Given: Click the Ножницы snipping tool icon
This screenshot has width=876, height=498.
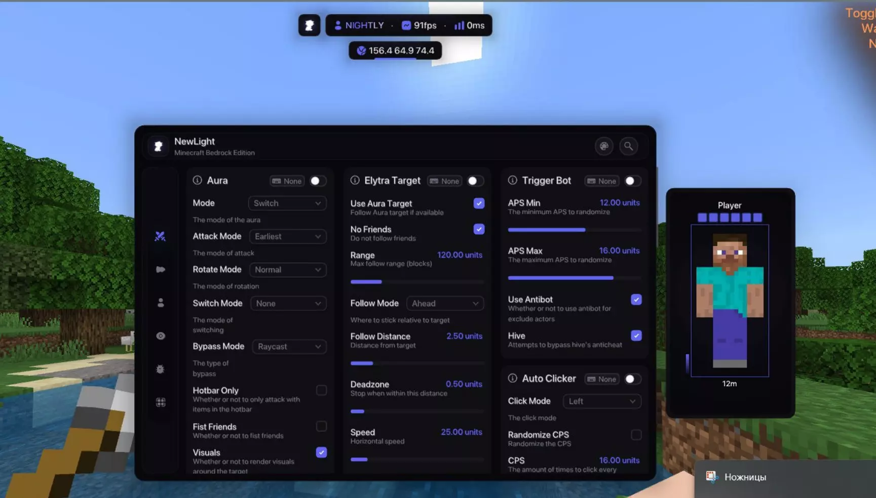Looking at the screenshot, I should [712, 477].
